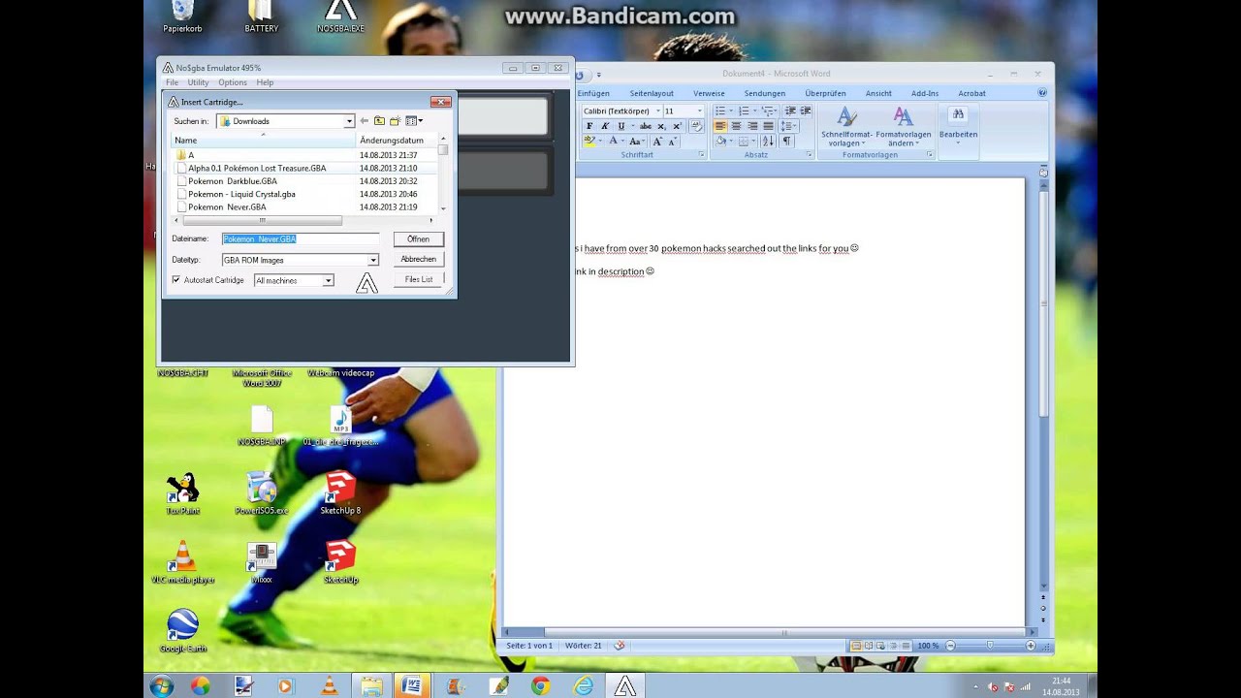Screen dimensions: 1241x698
Task: Click the file list horizontal scrollbar
Action: [262, 221]
